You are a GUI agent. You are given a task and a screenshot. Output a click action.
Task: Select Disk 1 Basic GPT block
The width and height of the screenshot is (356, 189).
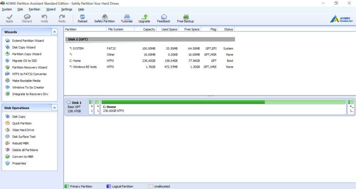point(76,107)
